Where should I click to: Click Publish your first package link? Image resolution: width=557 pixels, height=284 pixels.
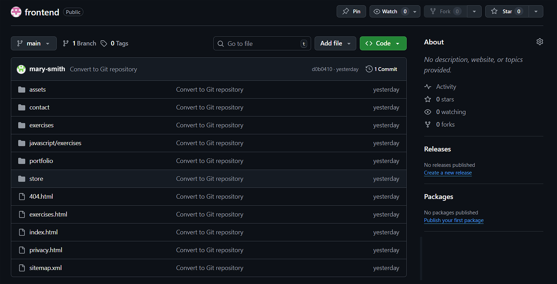[454, 220]
